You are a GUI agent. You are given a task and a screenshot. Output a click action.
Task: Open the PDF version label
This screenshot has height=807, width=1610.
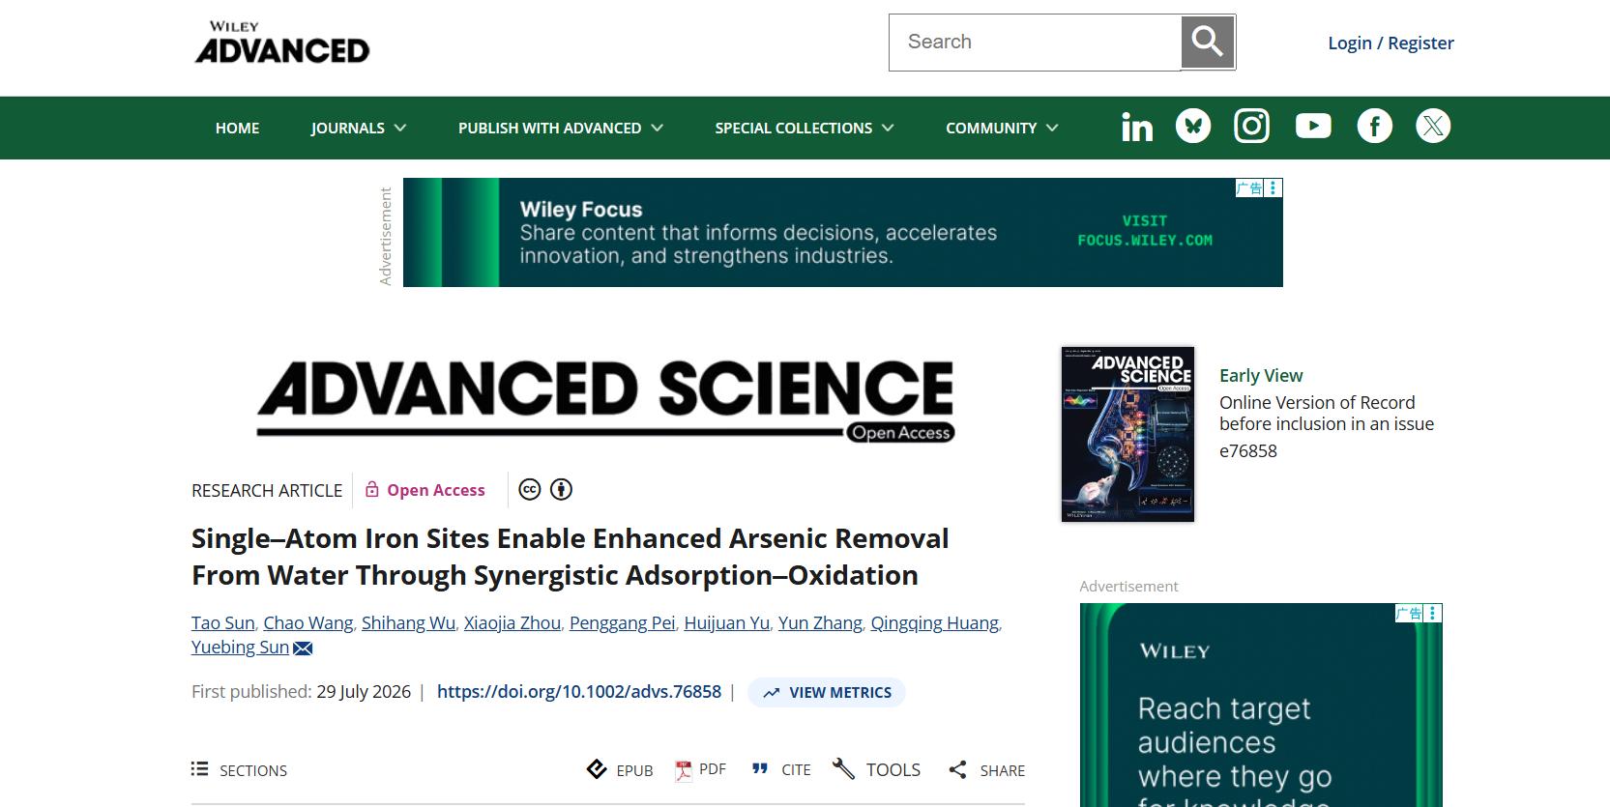713,769
